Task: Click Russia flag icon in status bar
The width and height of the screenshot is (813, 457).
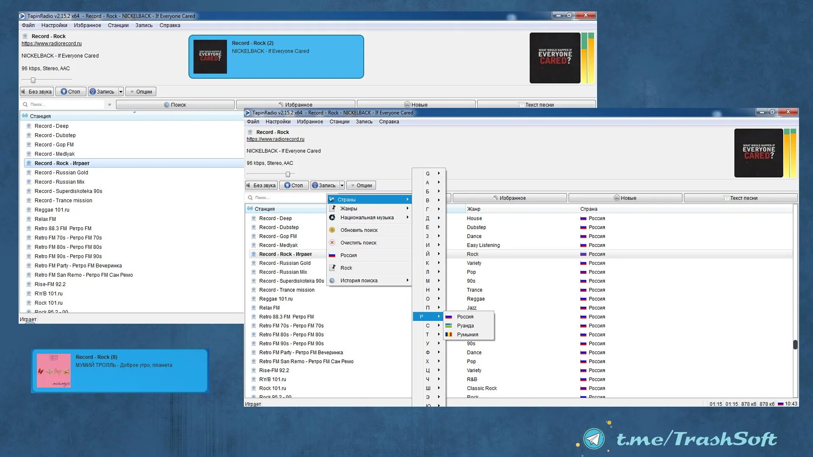Action: (780, 404)
